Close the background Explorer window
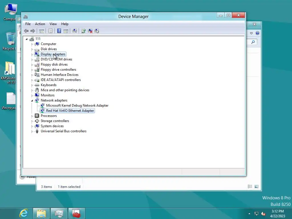The image size is (292, 219). pos(254,24)
